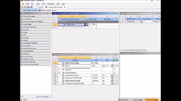Toggle Isotropic Elasticity suppression checkbox
Viewport: 181px width, 101px height.
114,73
